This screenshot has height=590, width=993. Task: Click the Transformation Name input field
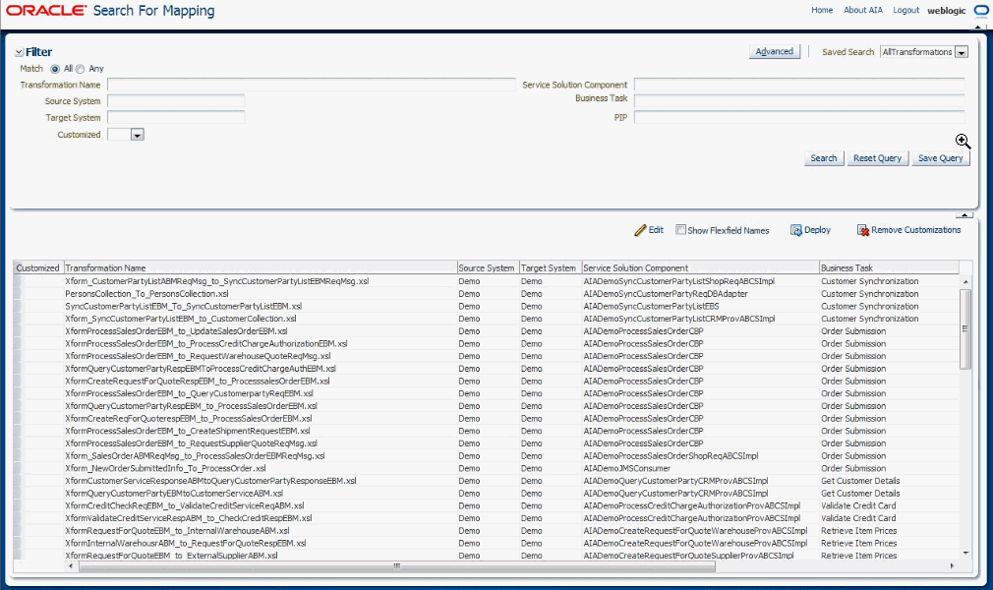point(311,85)
